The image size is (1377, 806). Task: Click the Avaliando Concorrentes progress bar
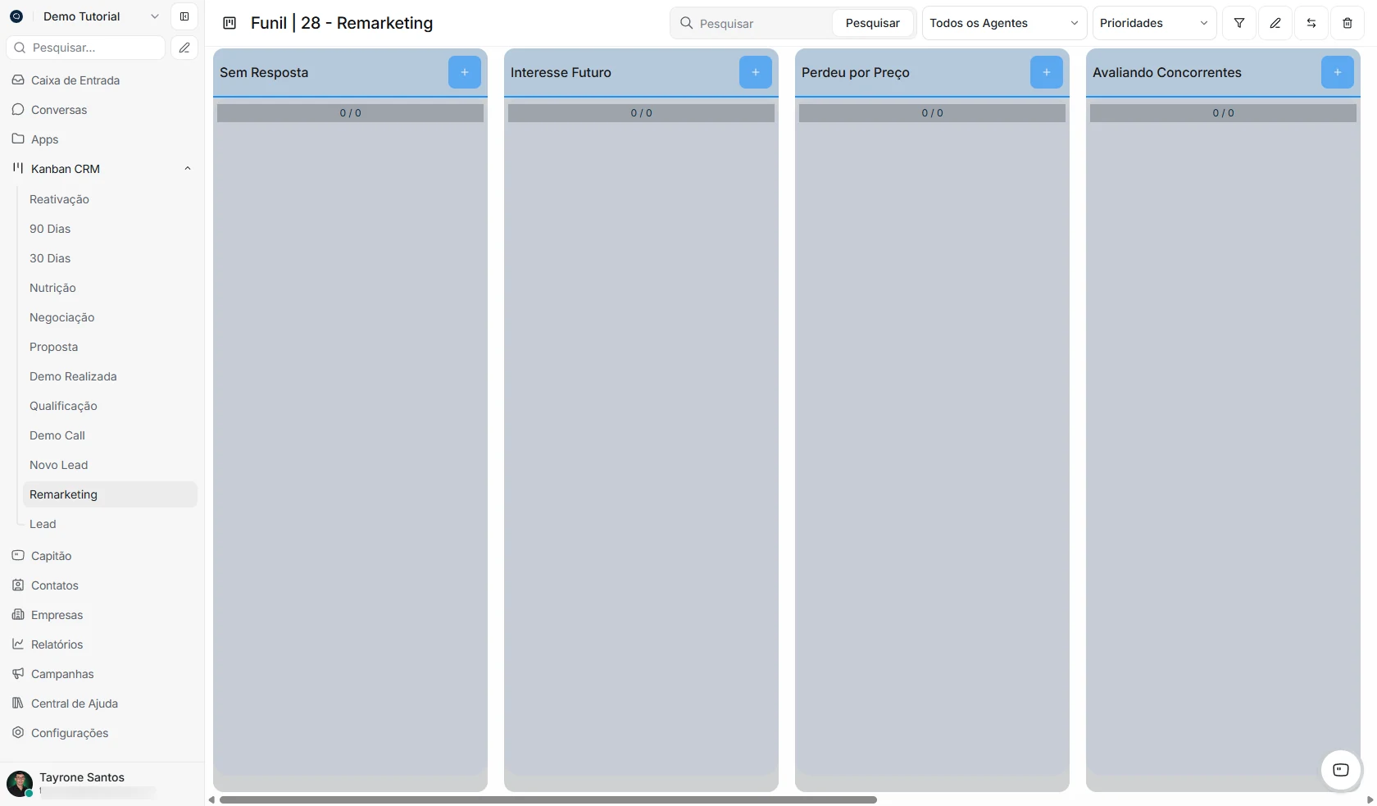pyautogui.click(x=1223, y=113)
